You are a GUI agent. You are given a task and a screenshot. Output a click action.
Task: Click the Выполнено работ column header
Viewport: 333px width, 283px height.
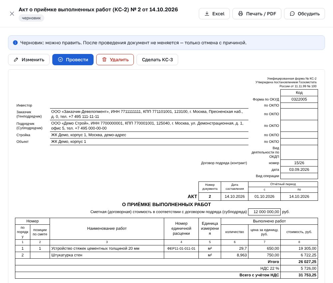click(x=269, y=221)
